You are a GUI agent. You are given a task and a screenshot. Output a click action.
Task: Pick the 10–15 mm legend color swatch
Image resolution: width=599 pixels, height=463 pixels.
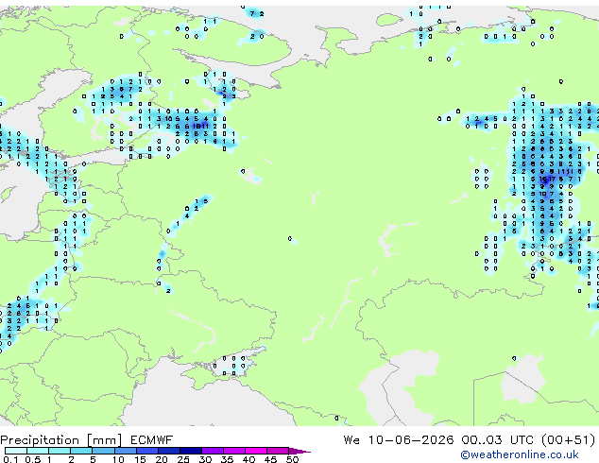pos(125,451)
